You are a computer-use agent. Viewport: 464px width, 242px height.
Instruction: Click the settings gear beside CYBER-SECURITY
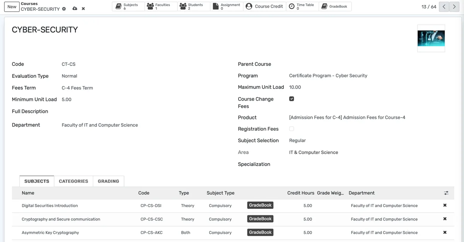tap(64, 8)
